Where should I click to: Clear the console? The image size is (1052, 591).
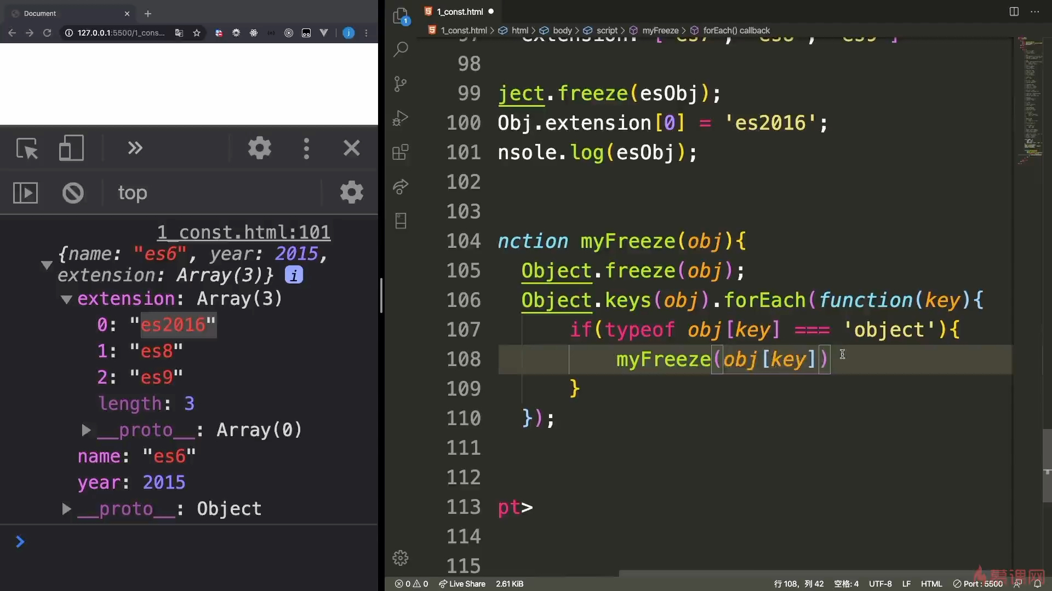pos(73,193)
